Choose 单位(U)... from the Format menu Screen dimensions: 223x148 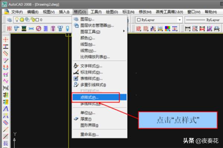(100, 113)
